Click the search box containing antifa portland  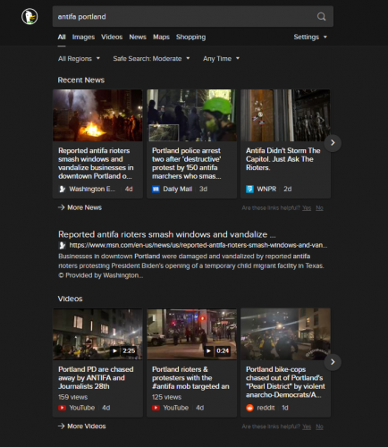tap(193, 16)
